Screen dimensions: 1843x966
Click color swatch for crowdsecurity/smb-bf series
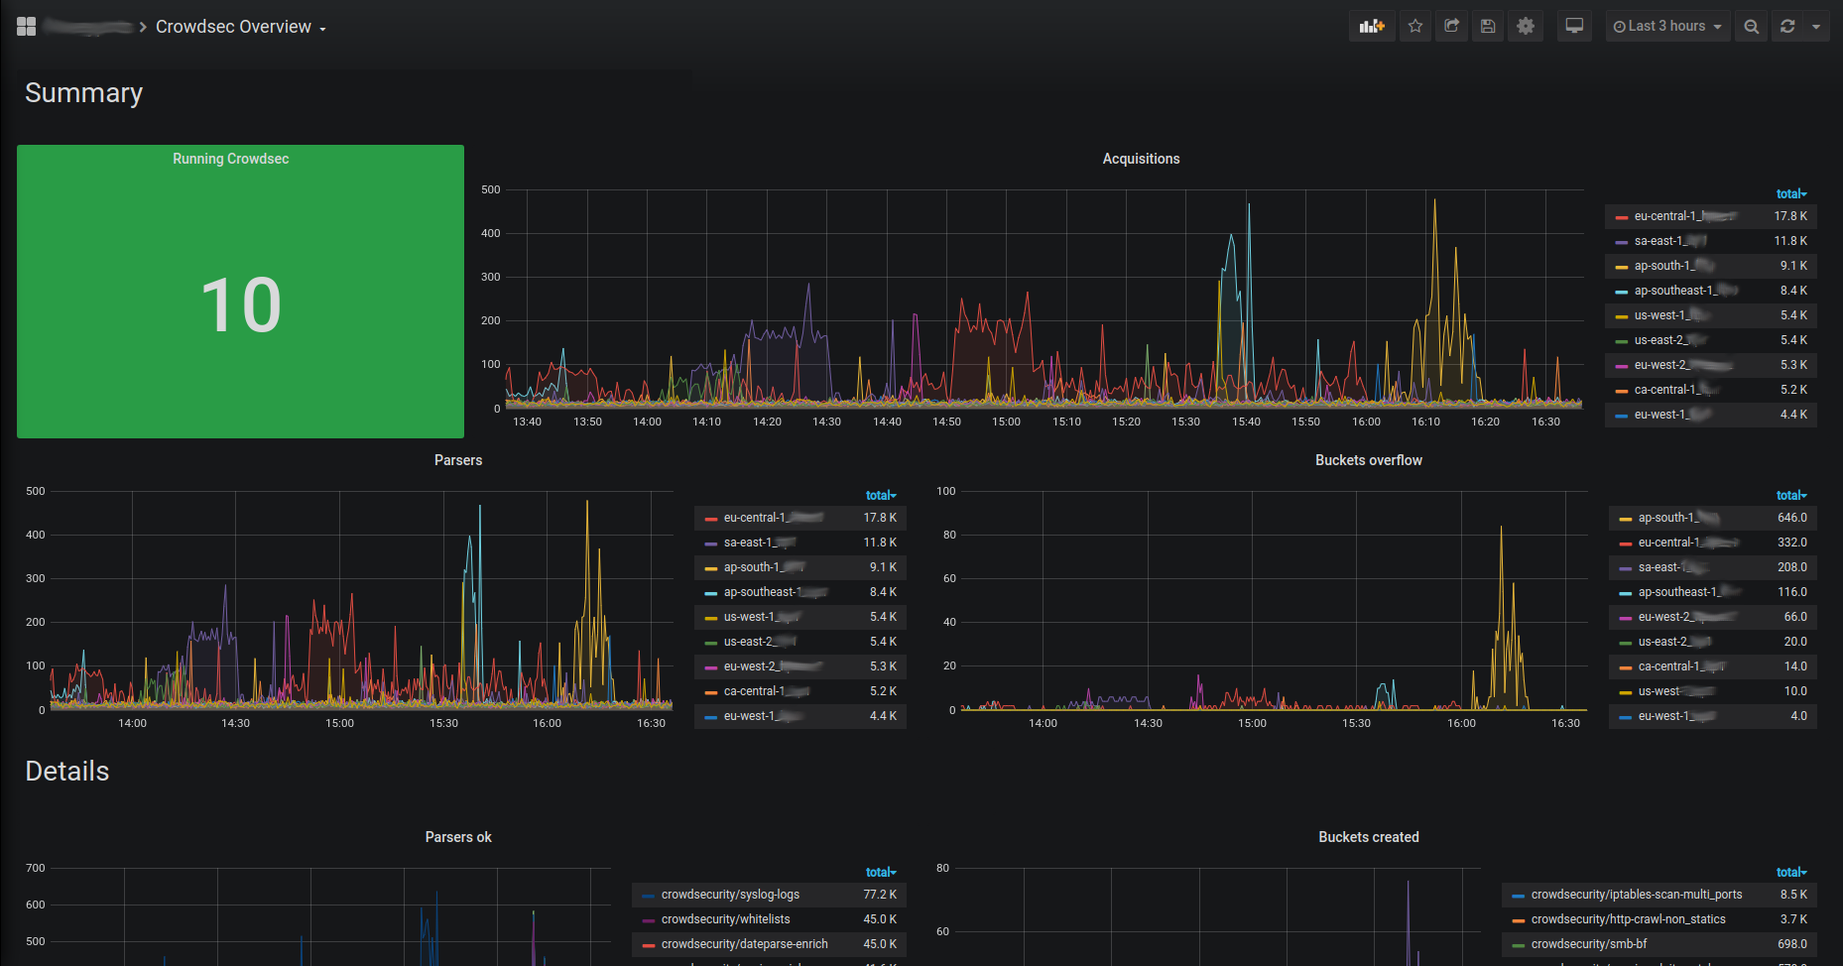[1518, 945]
